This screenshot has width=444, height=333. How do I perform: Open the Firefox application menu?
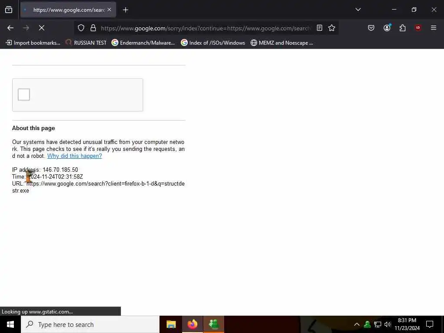click(x=433, y=28)
